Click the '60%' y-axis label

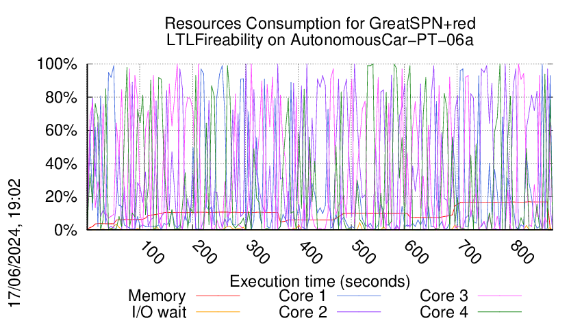[61, 130]
